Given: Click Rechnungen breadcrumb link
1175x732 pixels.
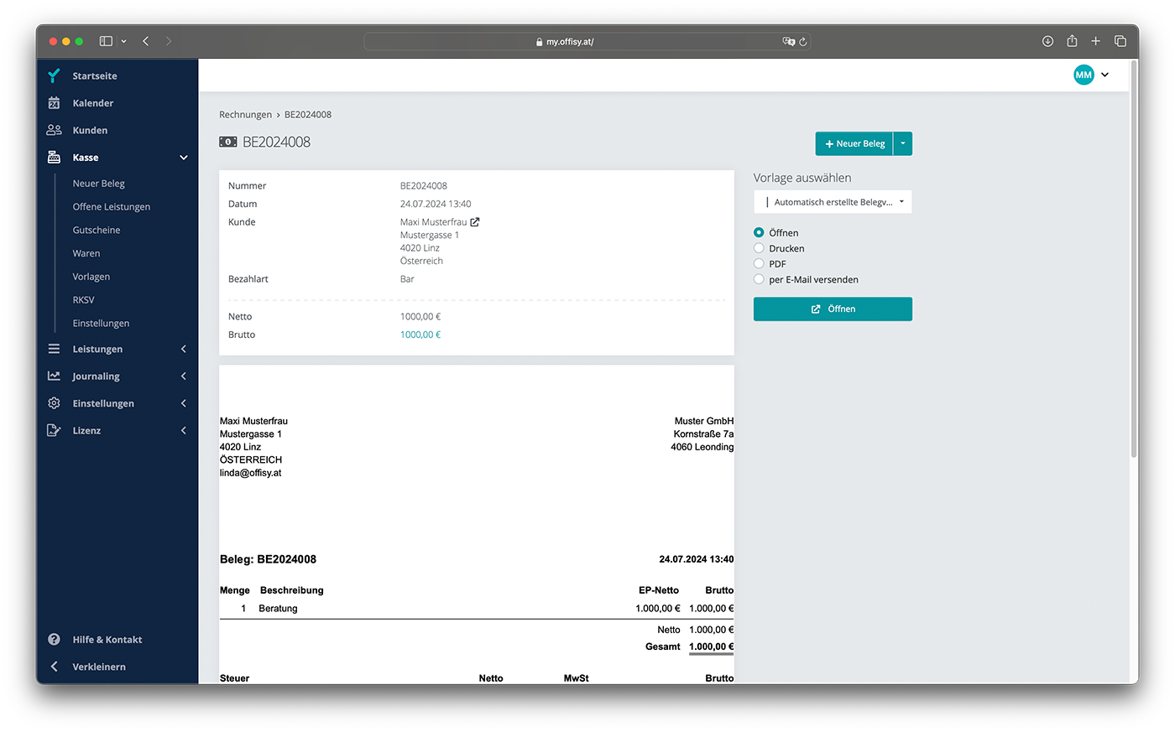Looking at the screenshot, I should pyautogui.click(x=246, y=115).
